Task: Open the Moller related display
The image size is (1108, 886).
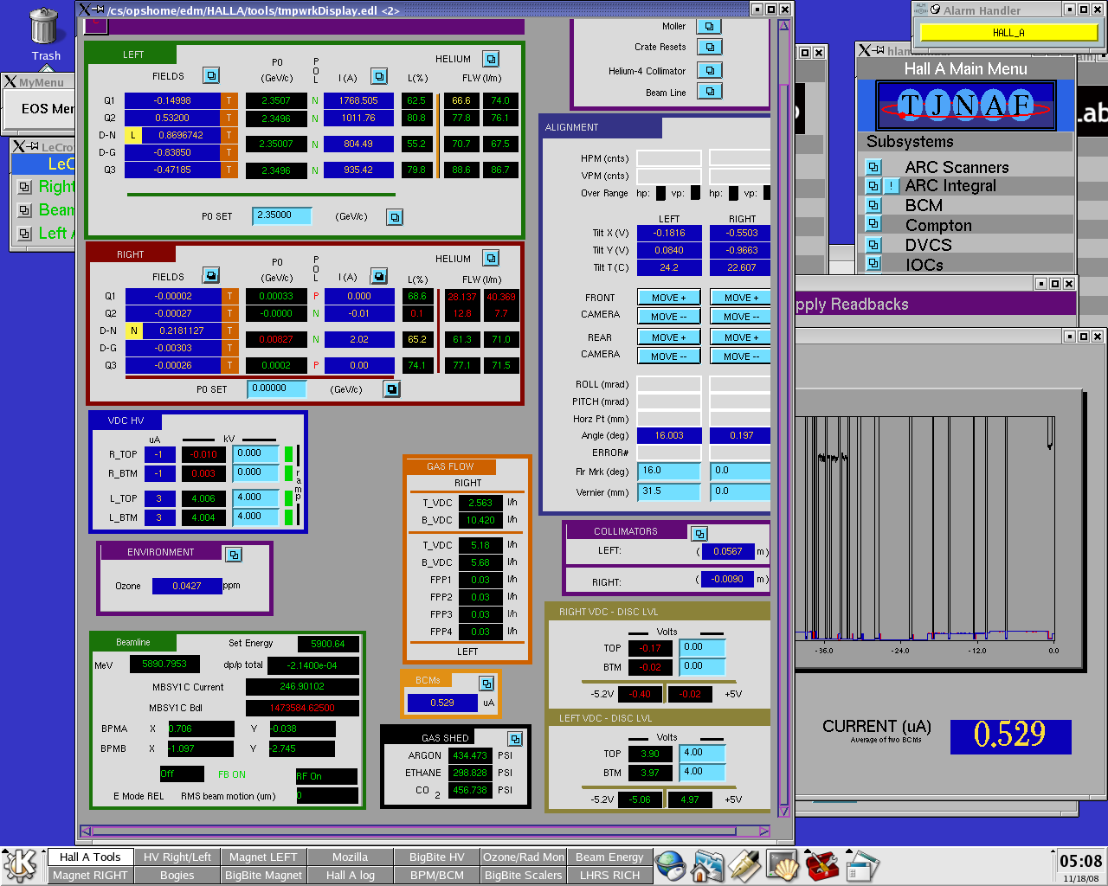Action: point(710,27)
